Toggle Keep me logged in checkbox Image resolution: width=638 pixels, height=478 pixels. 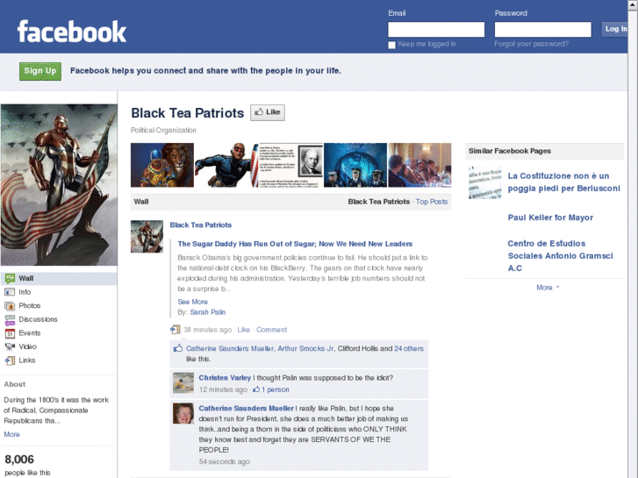391,45
